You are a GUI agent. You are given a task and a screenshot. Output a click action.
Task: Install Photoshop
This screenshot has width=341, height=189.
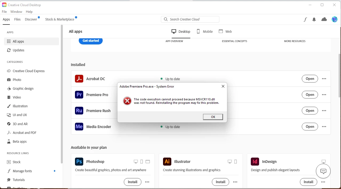click(x=133, y=182)
